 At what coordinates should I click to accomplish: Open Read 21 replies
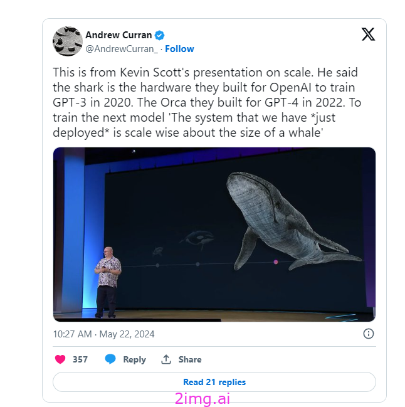coord(214,382)
